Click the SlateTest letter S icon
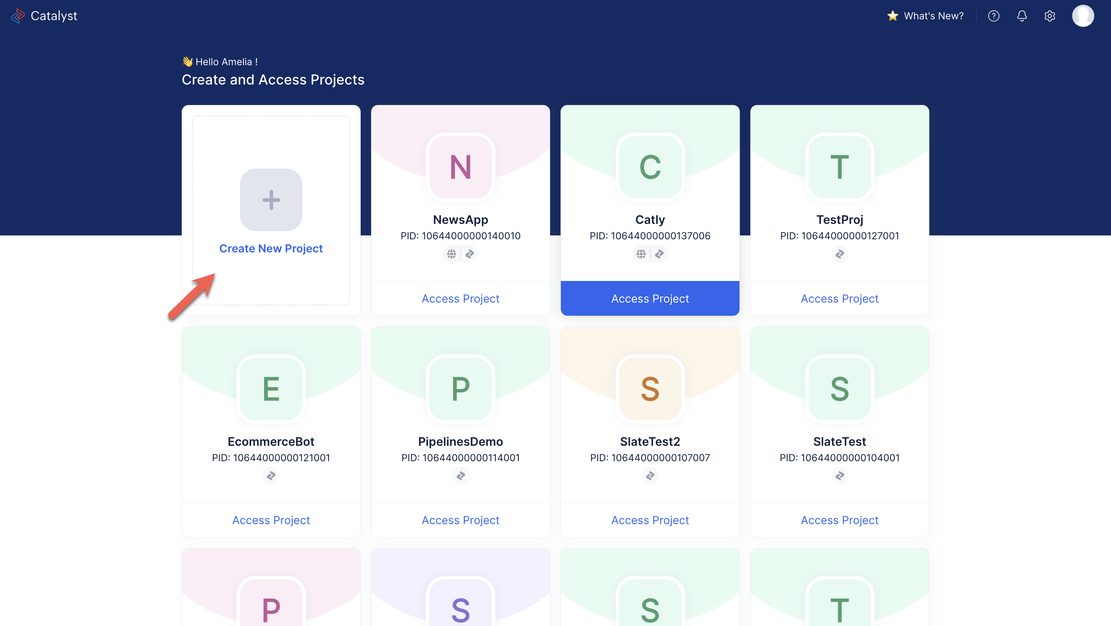 point(840,389)
